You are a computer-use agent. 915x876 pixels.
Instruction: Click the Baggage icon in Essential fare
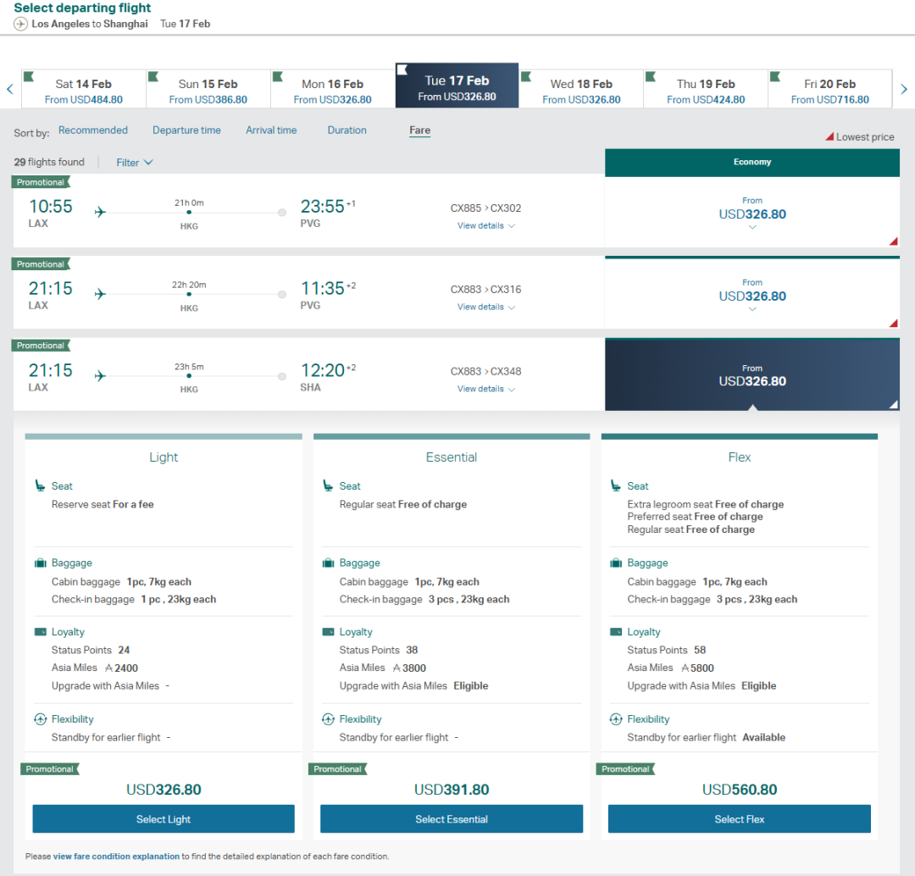(x=328, y=563)
